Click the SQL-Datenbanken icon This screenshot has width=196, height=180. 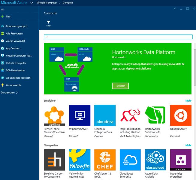pyautogui.click(x=2, y=70)
